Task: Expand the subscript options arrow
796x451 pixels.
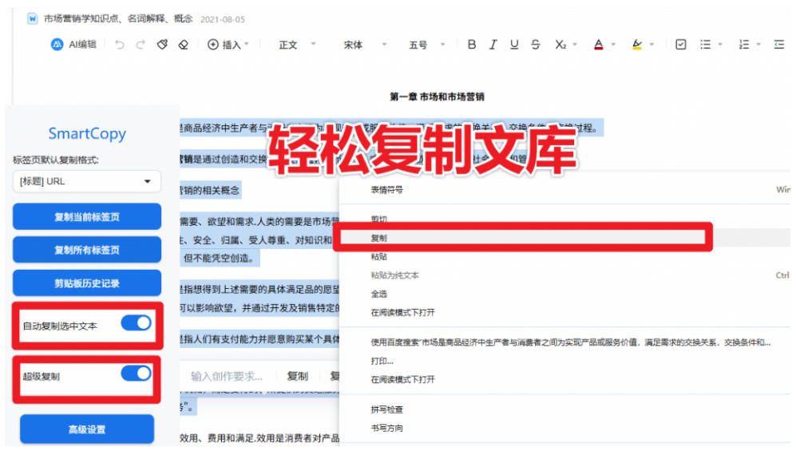Action: (575, 45)
